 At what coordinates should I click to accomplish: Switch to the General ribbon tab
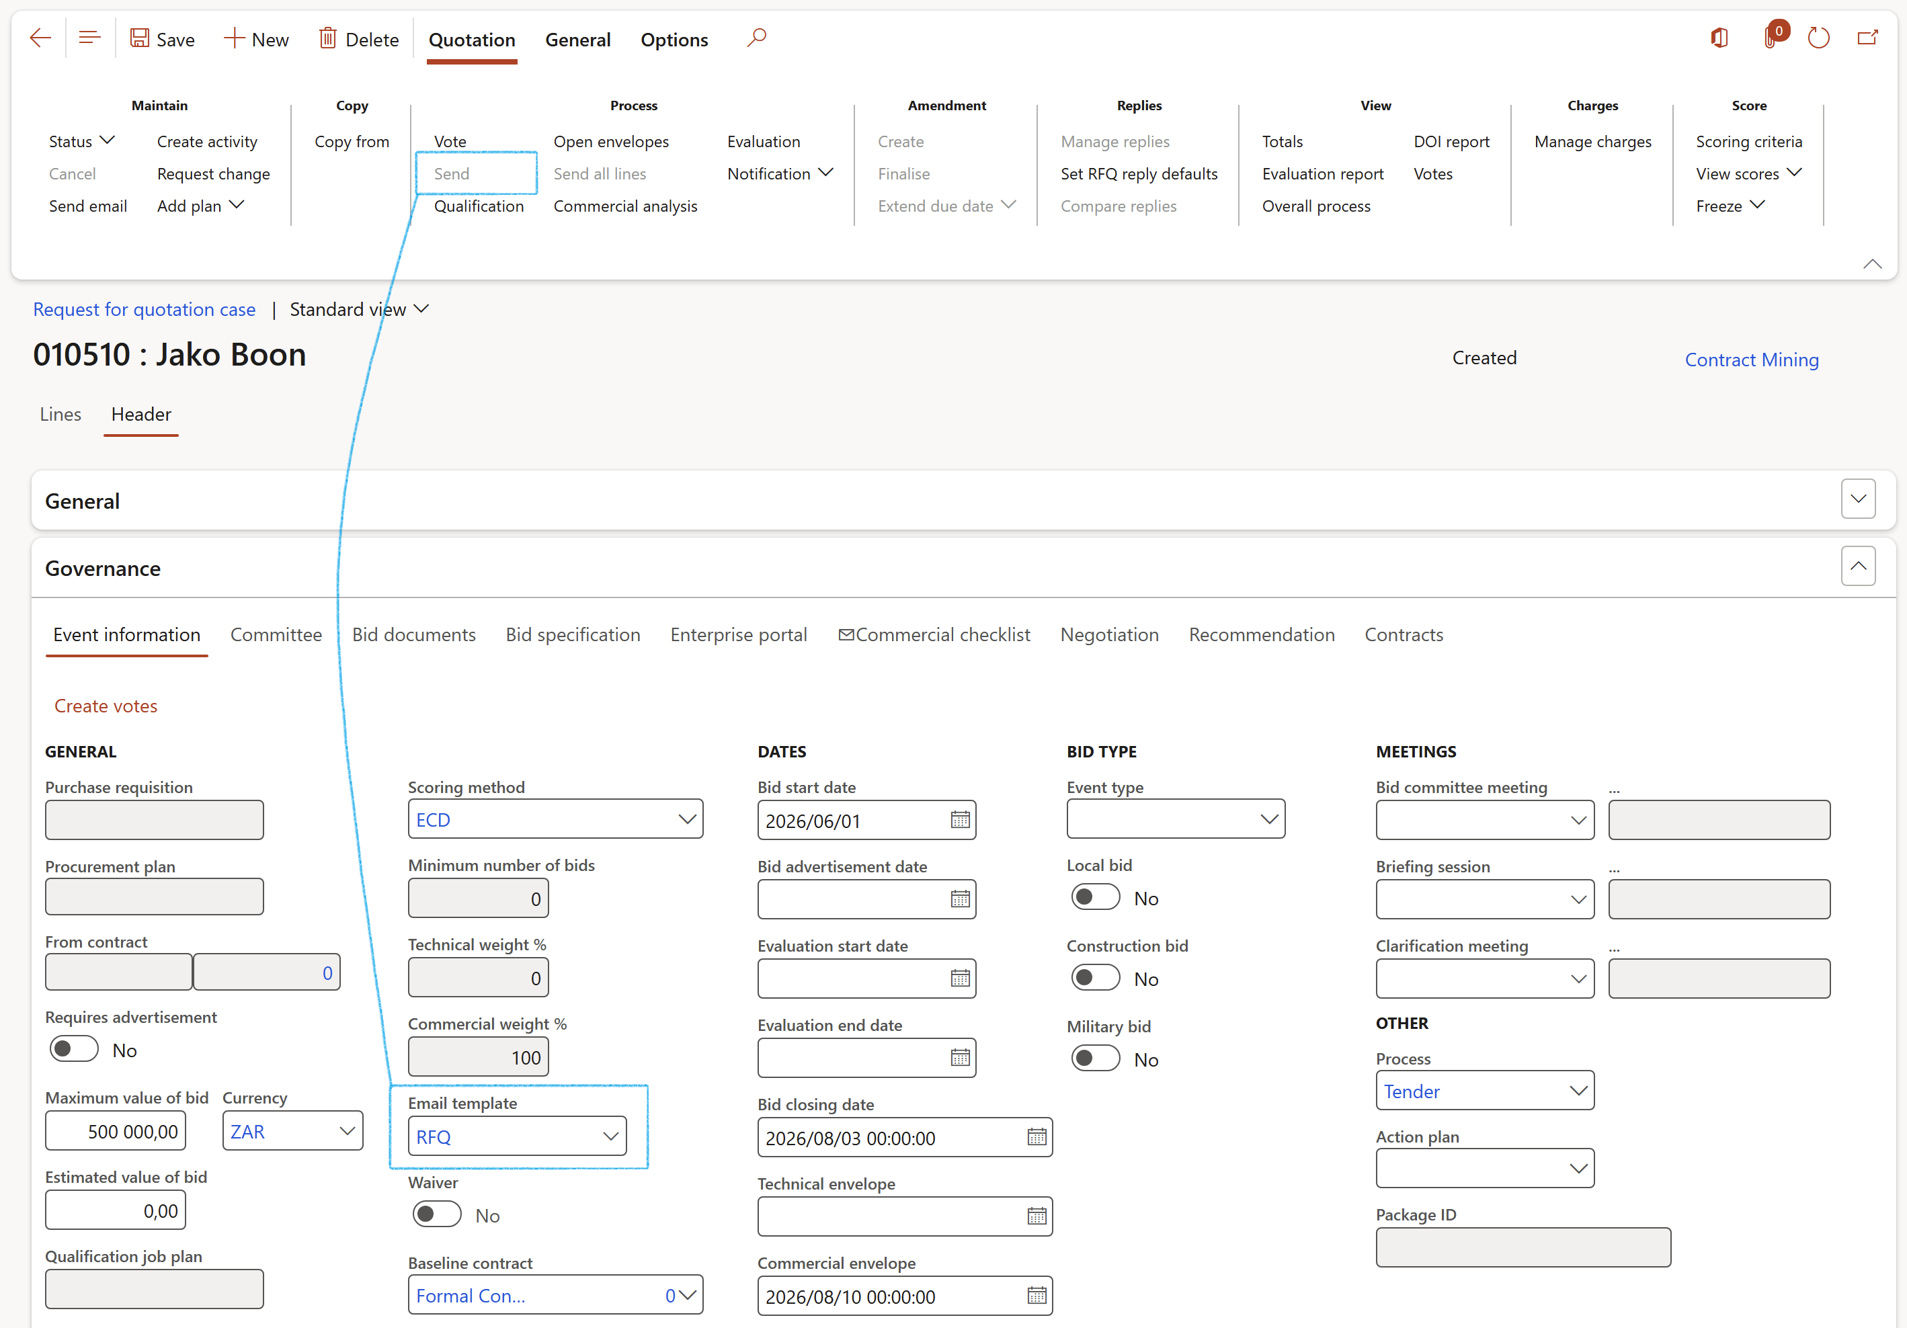[577, 40]
